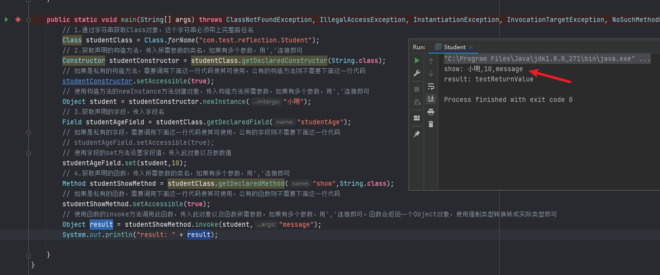Image resolution: width=660 pixels, height=275 pixels.
Task: Click the gutter Run arrow beside main
Action: click(x=6, y=20)
